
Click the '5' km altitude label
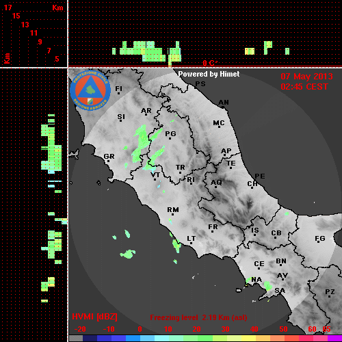tap(57, 59)
